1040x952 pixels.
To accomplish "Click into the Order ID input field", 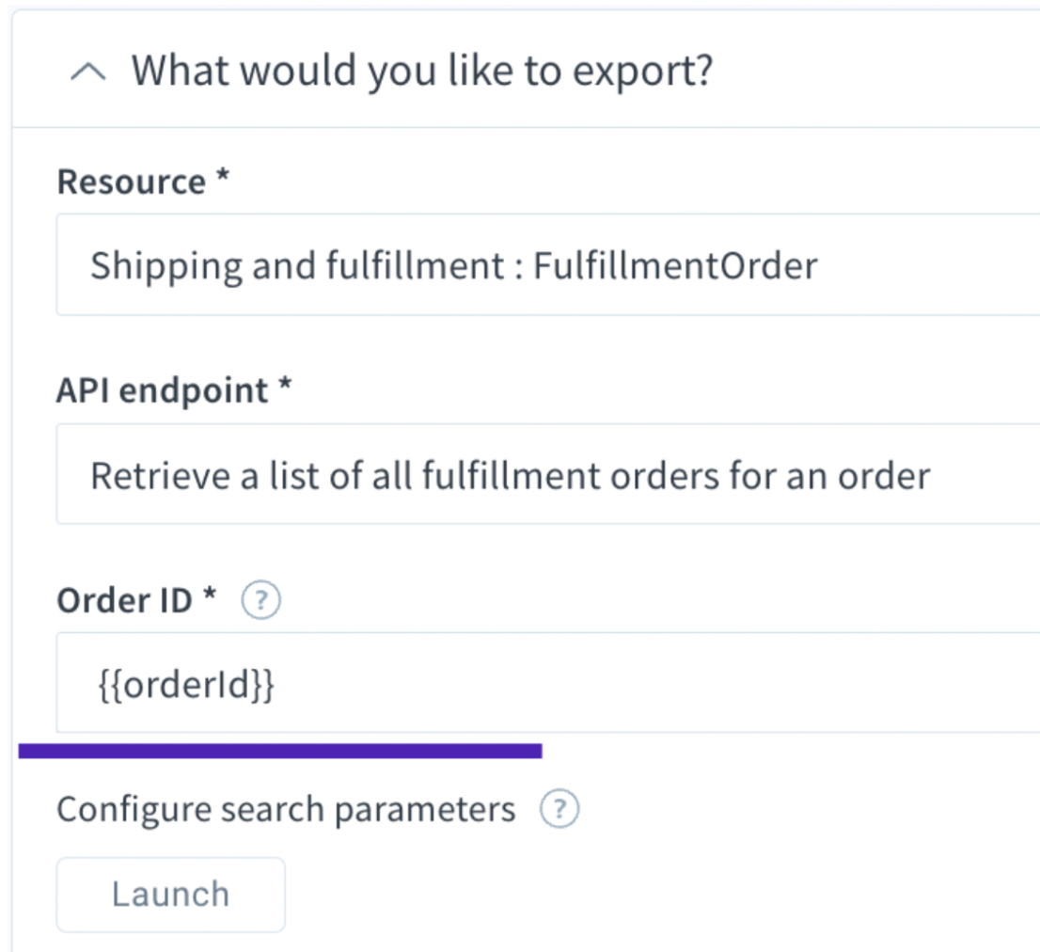I will 548,683.
